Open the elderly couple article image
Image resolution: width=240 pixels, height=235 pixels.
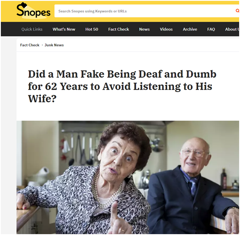[x=128, y=177]
